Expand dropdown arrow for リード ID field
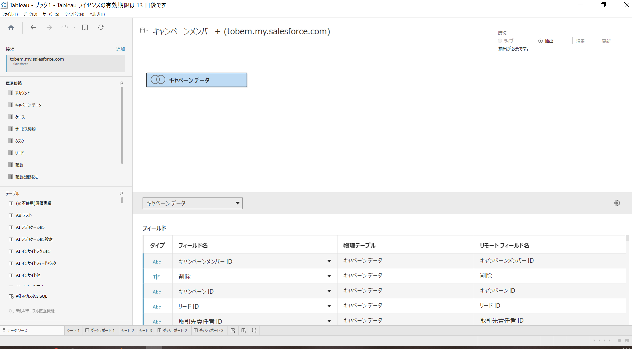 pos(329,306)
